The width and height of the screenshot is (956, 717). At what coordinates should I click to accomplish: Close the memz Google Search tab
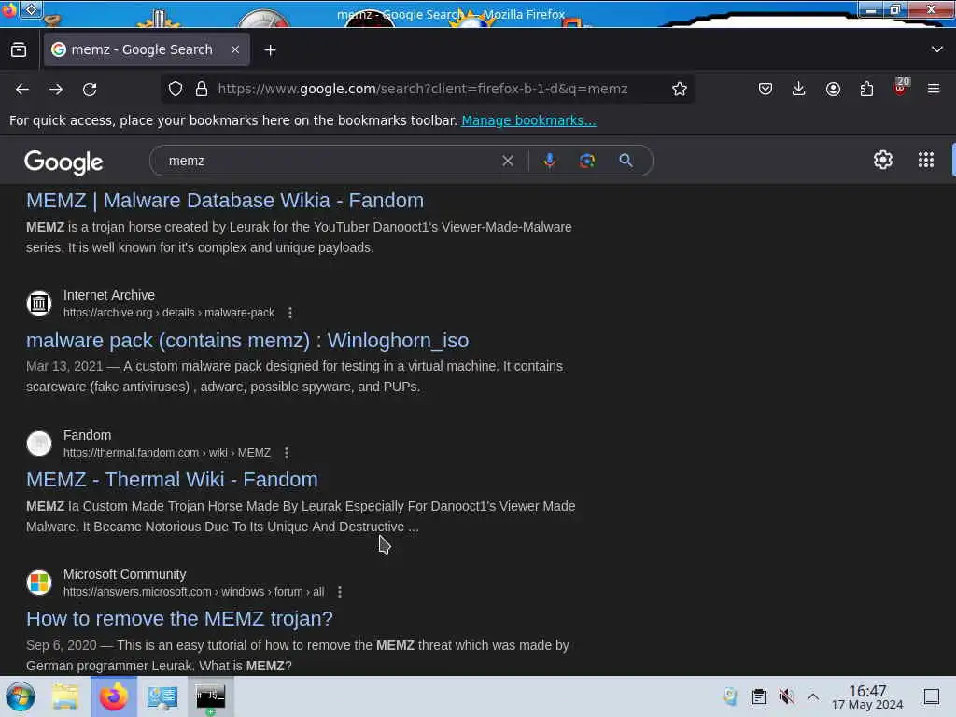click(235, 50)
